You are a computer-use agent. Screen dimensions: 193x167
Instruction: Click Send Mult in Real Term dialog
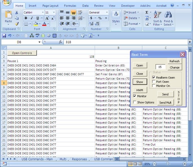(165, 102)
